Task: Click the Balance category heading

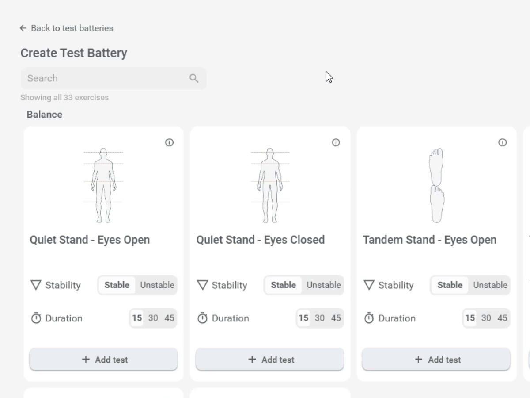Action: 45,114
